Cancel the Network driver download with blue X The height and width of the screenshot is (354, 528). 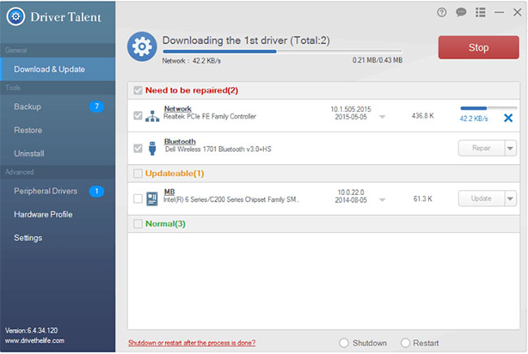click(509, 118)
